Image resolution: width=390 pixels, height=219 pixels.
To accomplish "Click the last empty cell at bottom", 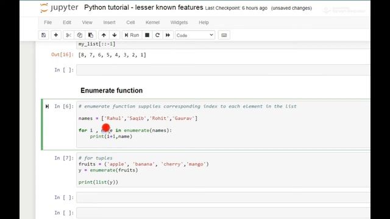I will 223,213.
